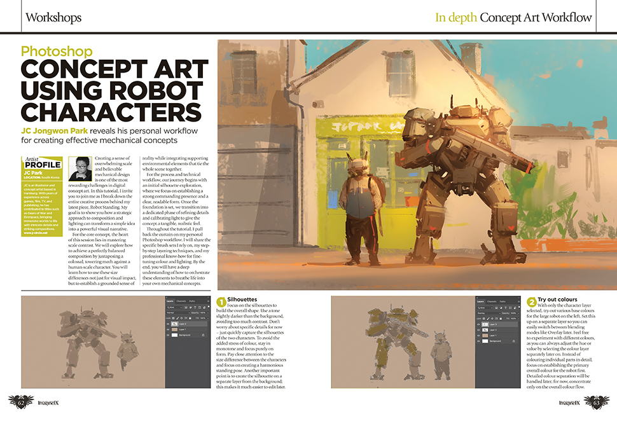Screen dimensions: 617x421
Task: Hide Layer 3 in Try out colours panel
Action: (x=478, y=324)
